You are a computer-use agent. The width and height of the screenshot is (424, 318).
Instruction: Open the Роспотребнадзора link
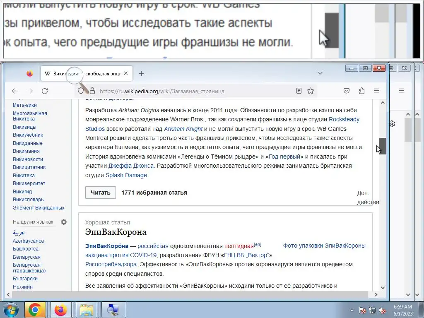[111, 265]
